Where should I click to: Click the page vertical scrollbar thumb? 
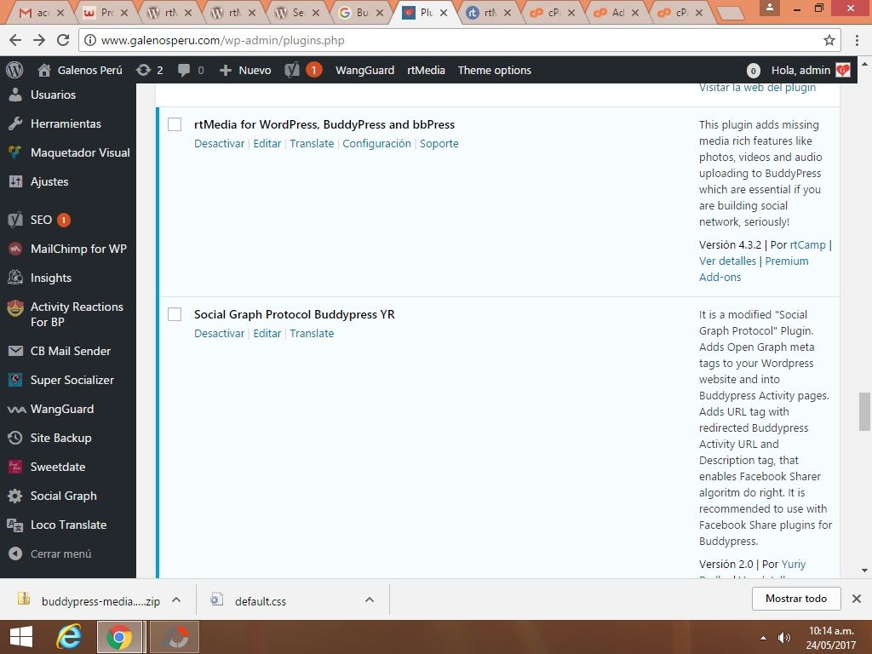864,411
